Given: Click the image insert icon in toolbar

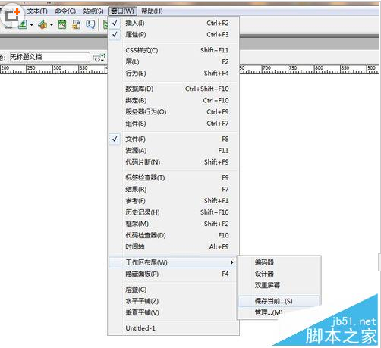Looking at the screenshot, I should click(23, 24).
